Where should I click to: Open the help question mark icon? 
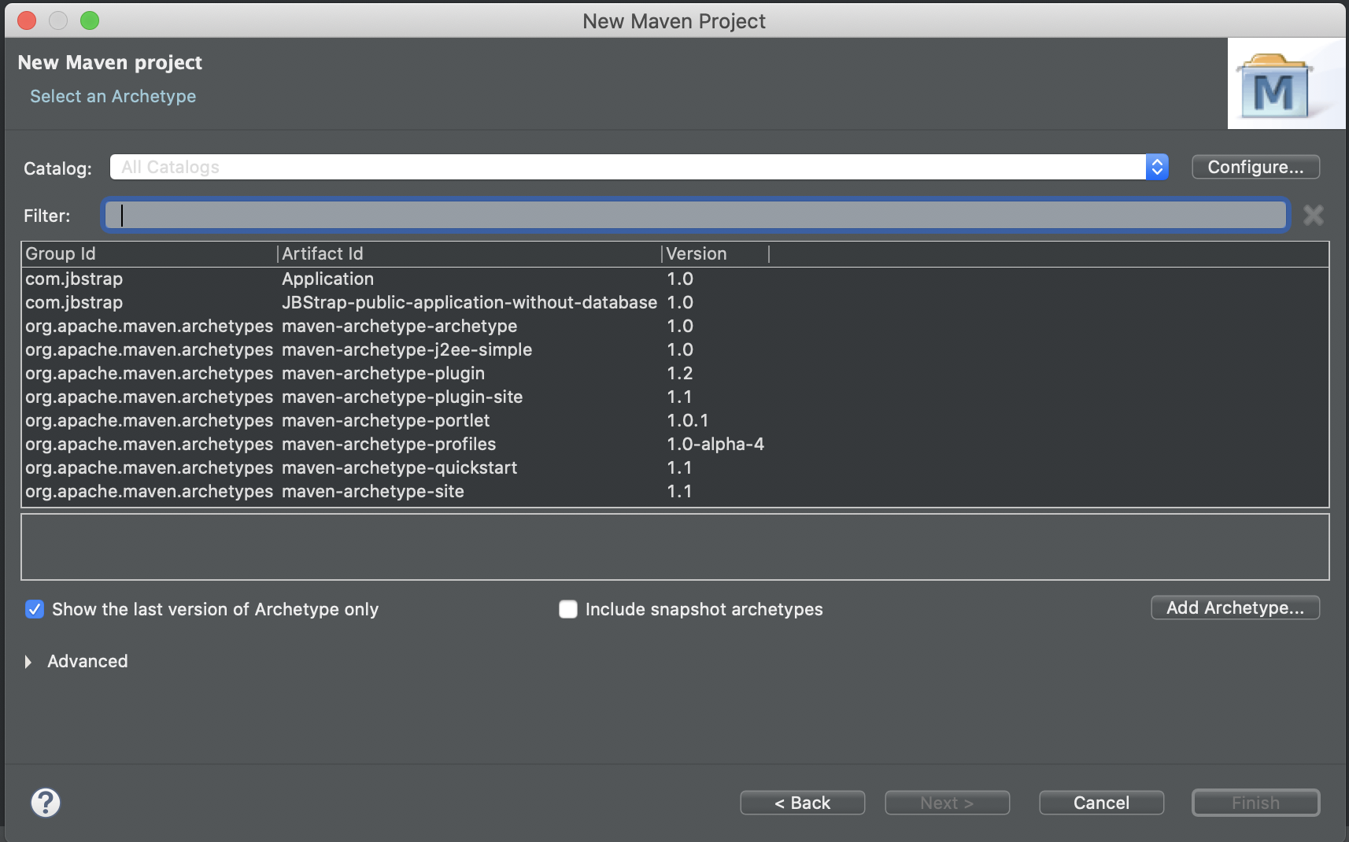[x=46, y=803]
